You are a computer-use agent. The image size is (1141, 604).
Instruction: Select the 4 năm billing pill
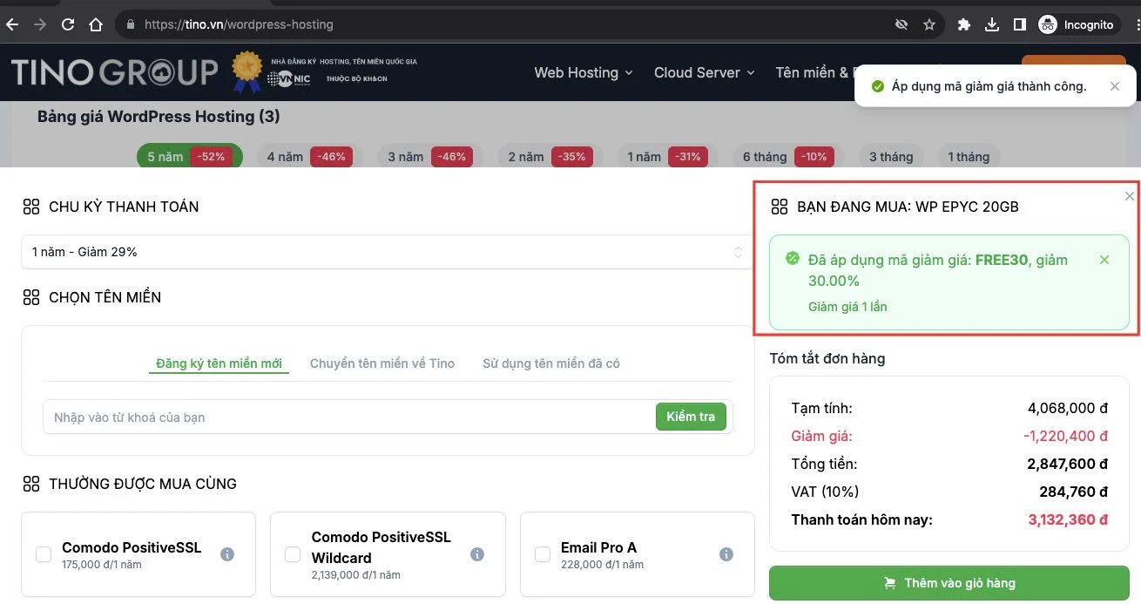point(310,157)
